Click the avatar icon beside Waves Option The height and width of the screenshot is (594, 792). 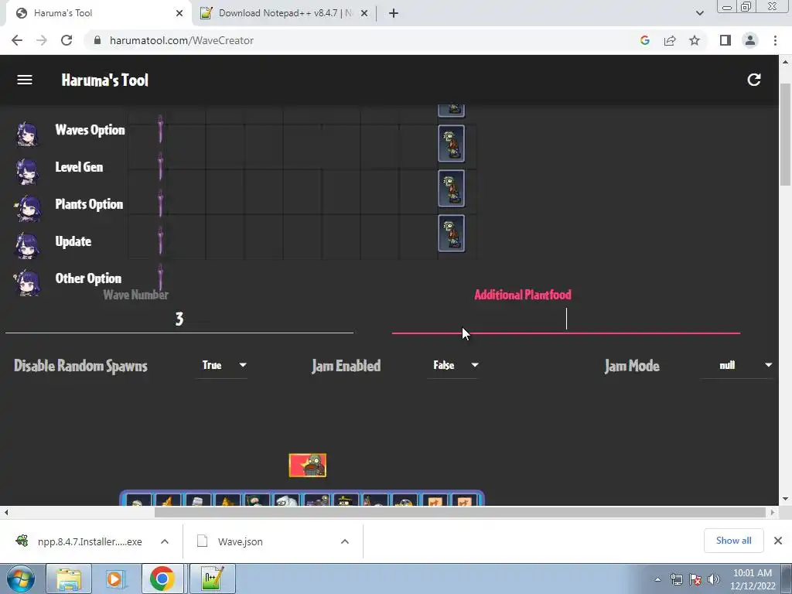[x=27, y=133]
